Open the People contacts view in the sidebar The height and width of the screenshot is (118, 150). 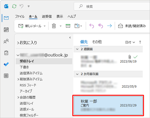pos(6,41)
